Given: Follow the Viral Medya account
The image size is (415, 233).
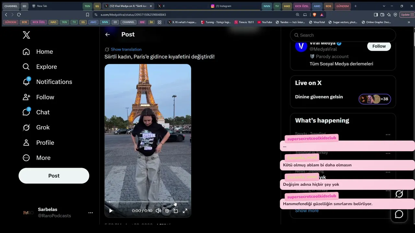Looking at the screenshot, I should point(379,46).
